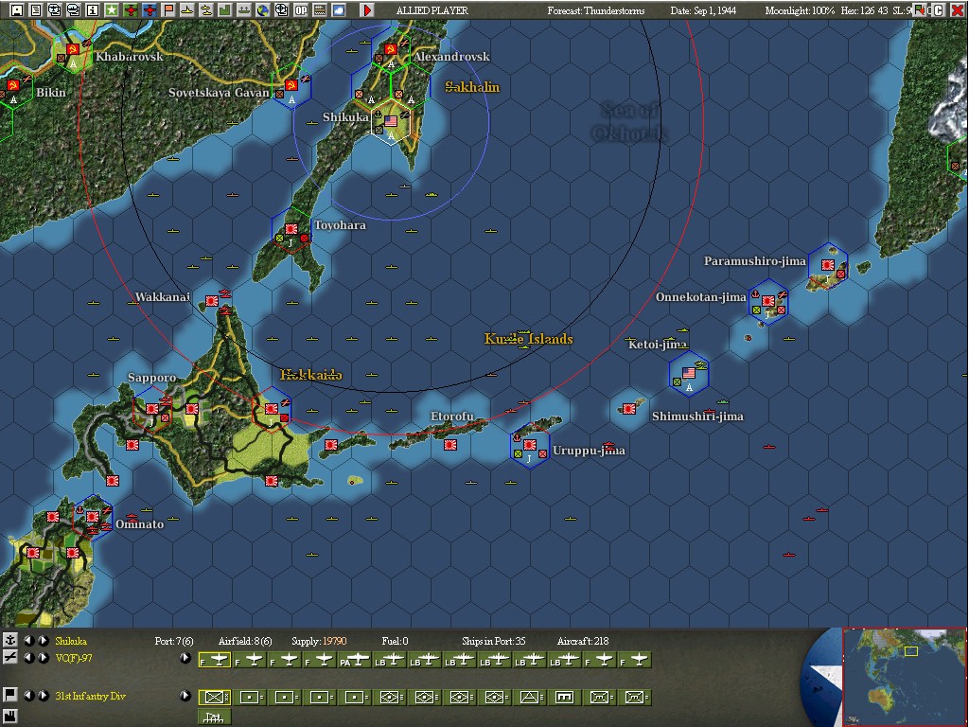Click the industry building icon below land units
This screenshot has width=969, height=727.
(x=215, y=718)
